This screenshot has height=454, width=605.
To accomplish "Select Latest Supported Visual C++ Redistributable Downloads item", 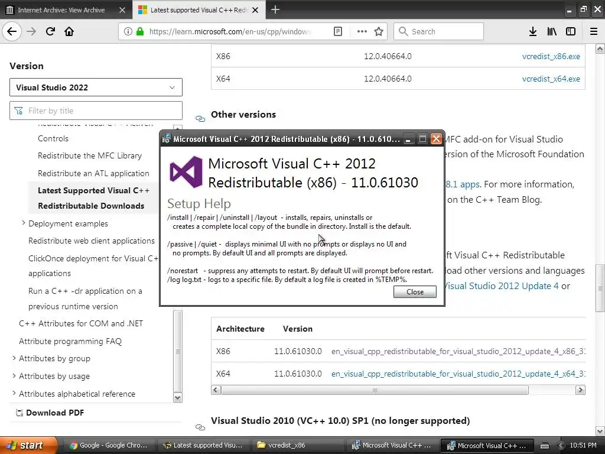I will tap(93, 198).
